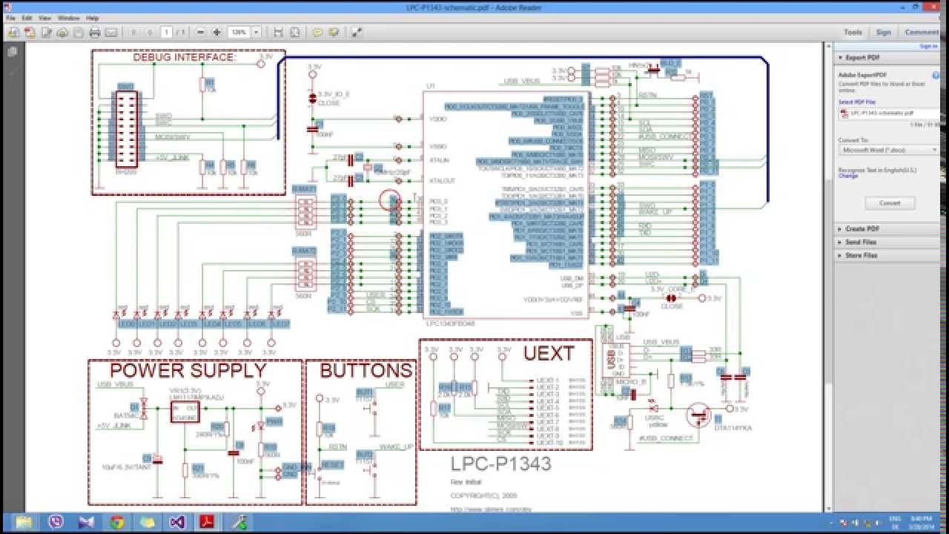The height and width of the screenshot is (534, 949).
Task: Click the Send by email envelope icon
Action: coord(111,33)
